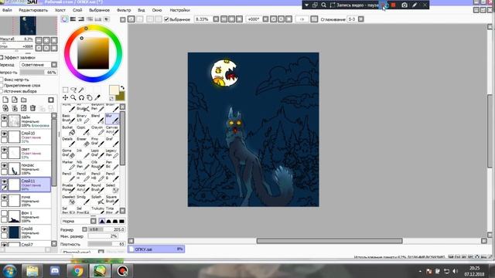The height and width of the screenshot is (278, 495).
Task: Open Discord from the taskbar
Action: tap(55, 270)
